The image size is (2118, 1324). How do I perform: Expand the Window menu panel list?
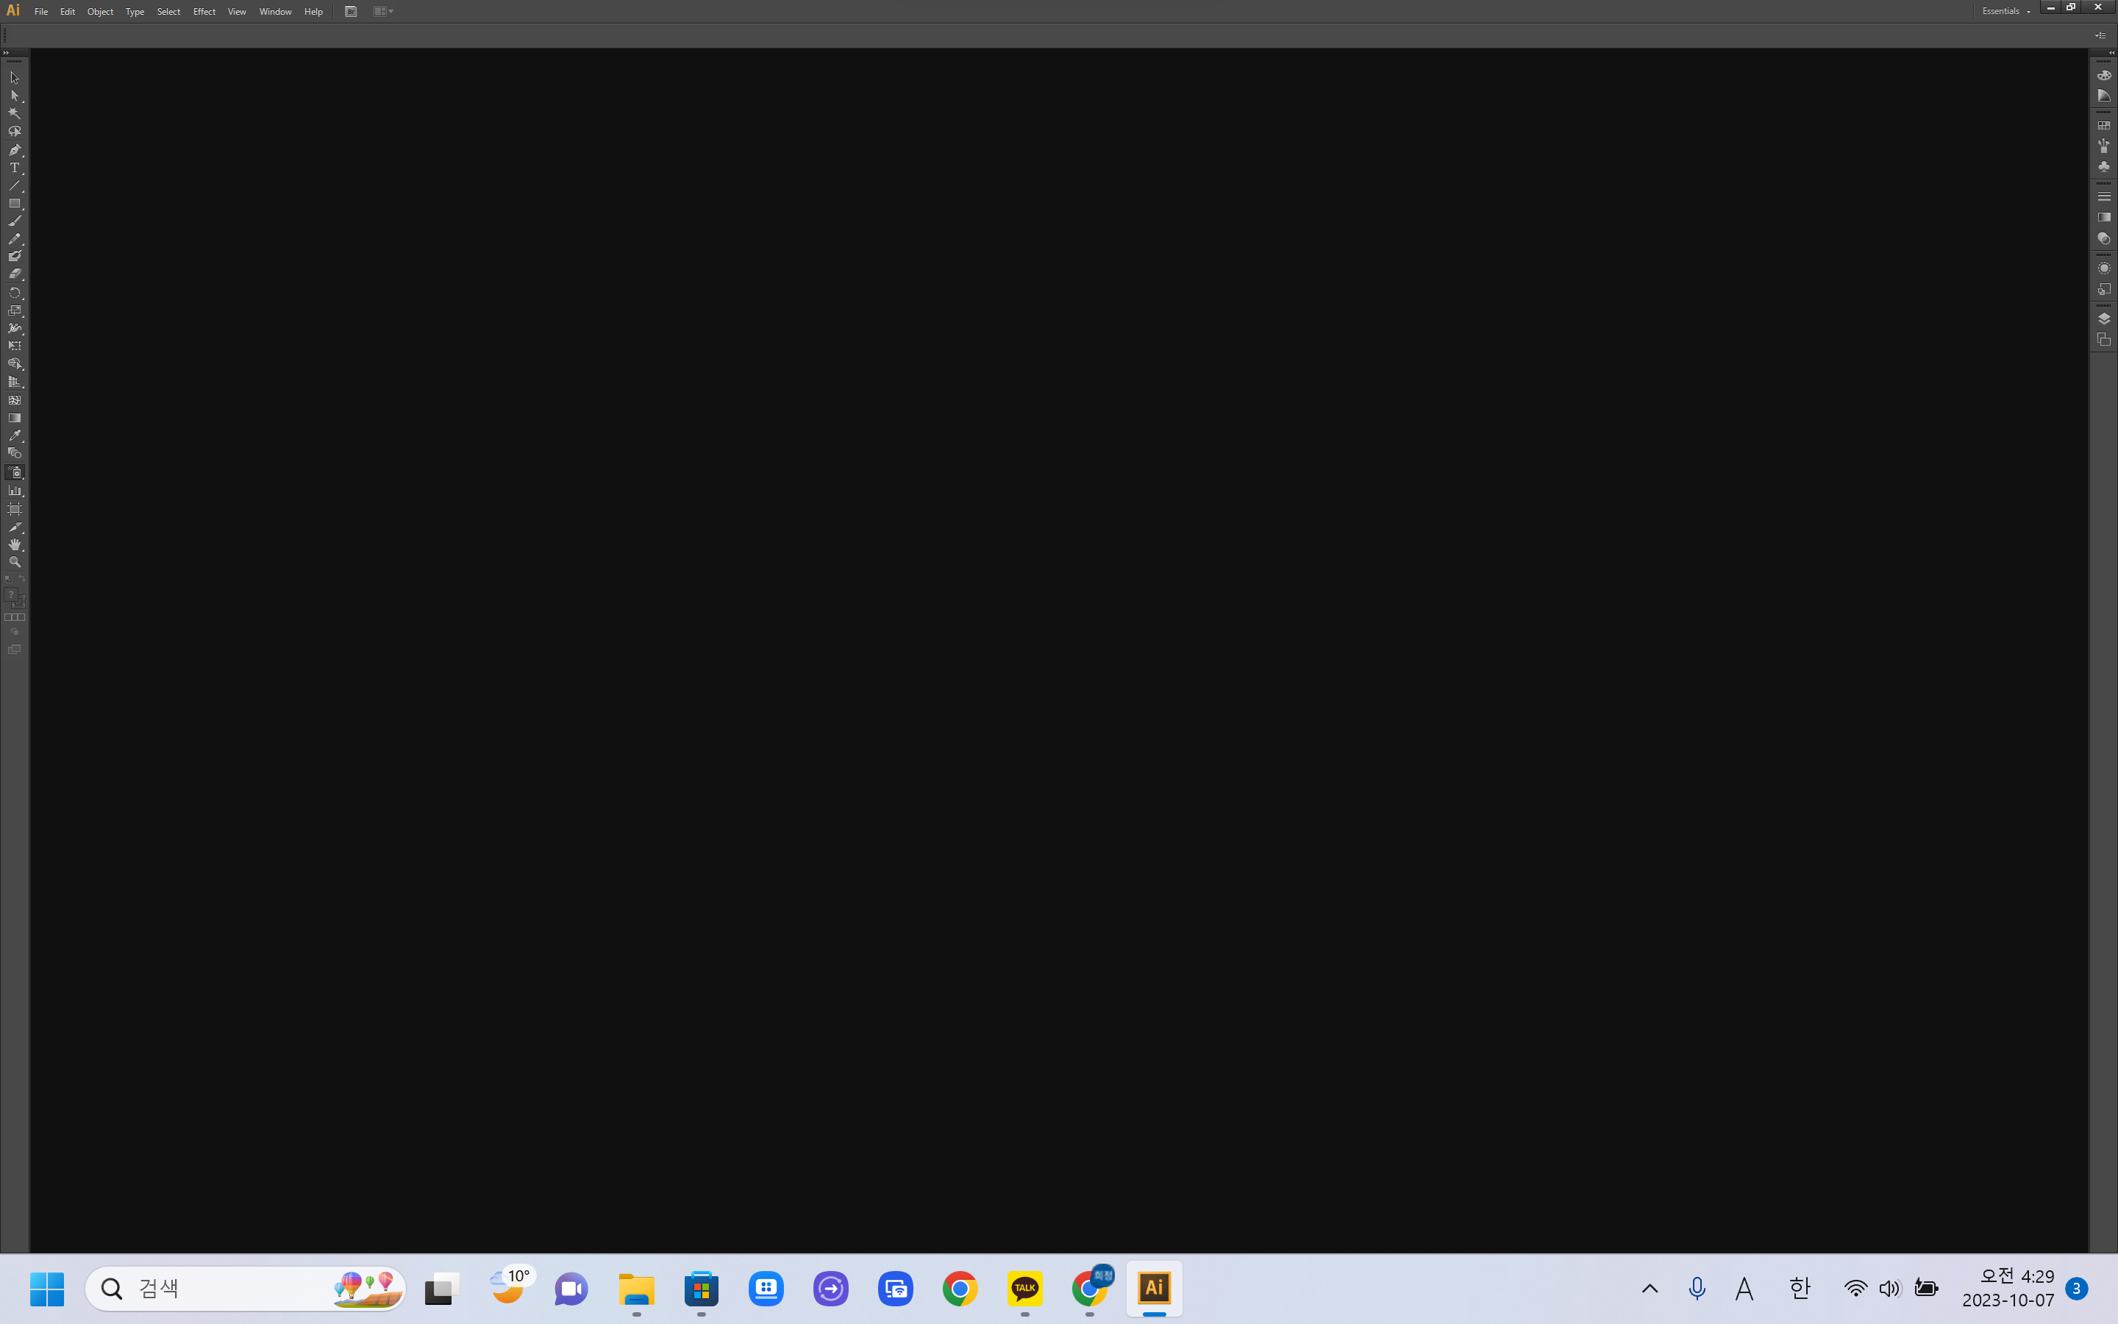pos(274,13)
